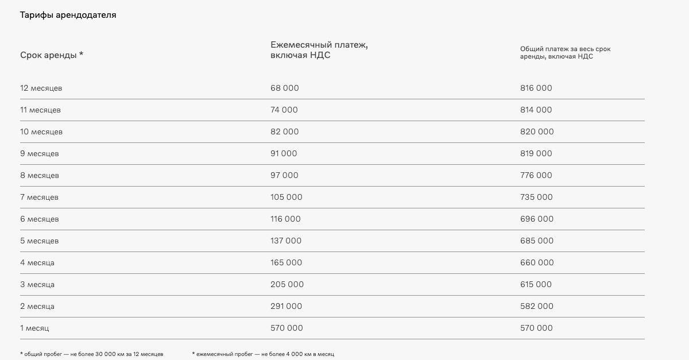Image resolution: width=689 pixels, height=360 pixels.
Task: Click the 816 000 total payment value
Action: (x=536, y=88)
